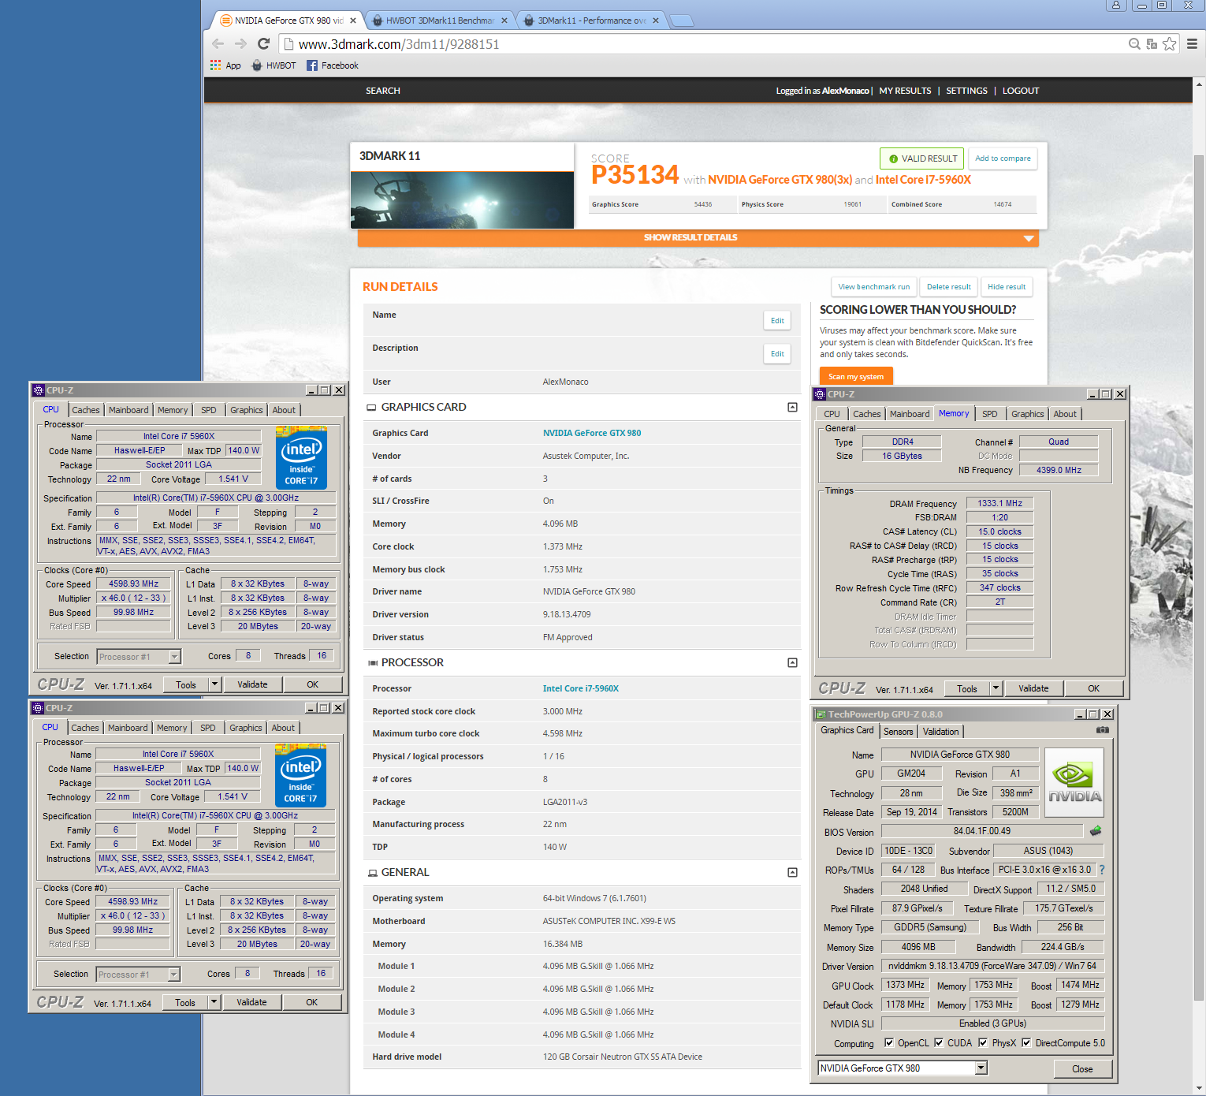The height and width of the screenshot is (1096, 1206).
Task: Collapse the GRAPHICS CARD section
Action: coord(792,407)
